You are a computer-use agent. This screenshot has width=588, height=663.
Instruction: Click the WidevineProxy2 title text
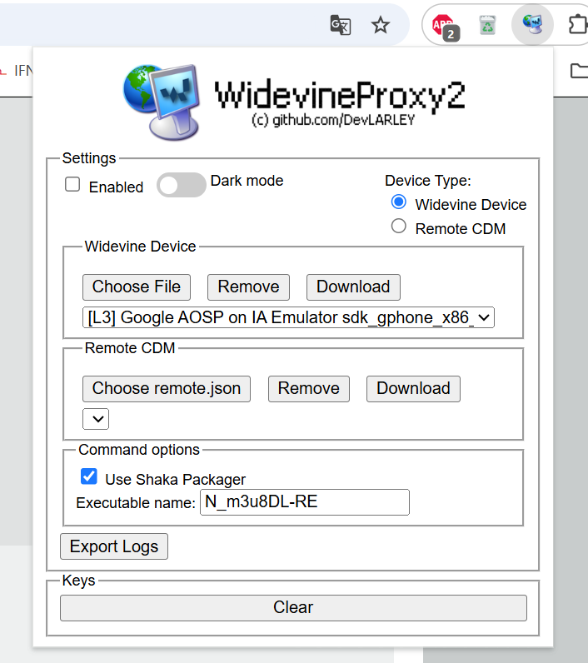click(x=340, y=97)
